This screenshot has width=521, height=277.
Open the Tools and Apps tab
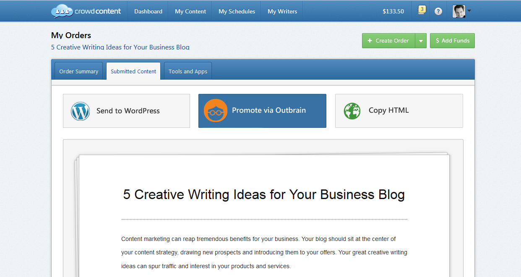[x=187, y=71]
